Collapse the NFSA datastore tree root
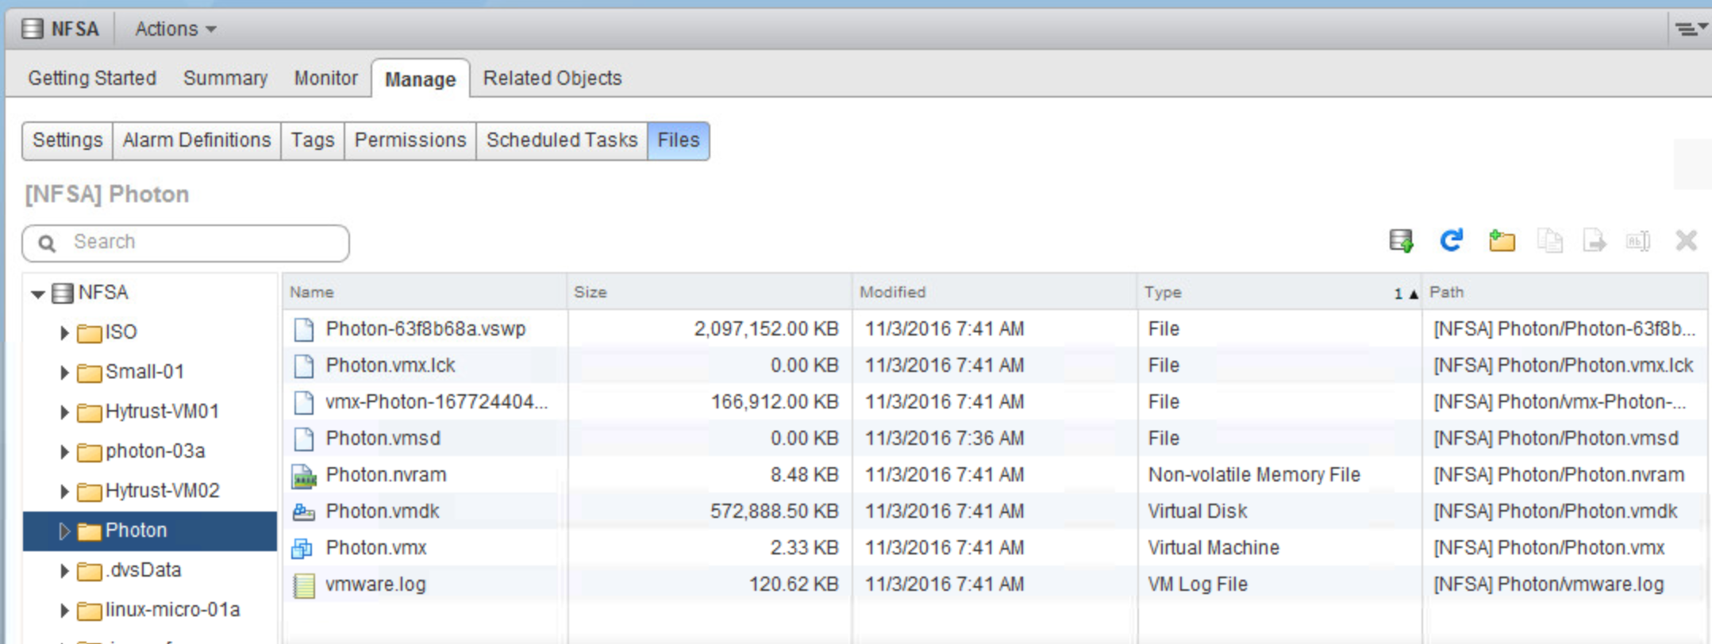 37,294
